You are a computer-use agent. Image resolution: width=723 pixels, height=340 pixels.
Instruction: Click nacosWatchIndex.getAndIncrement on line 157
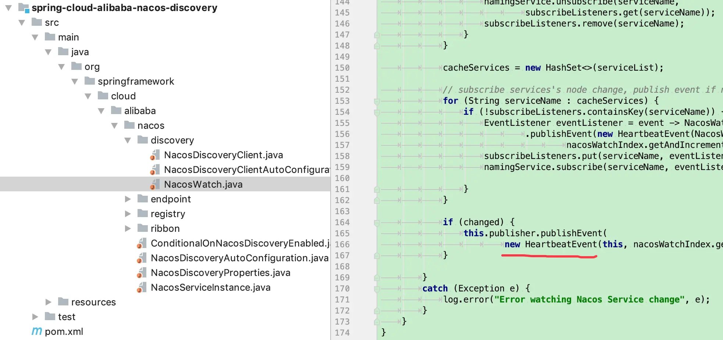tap(645, 145)
